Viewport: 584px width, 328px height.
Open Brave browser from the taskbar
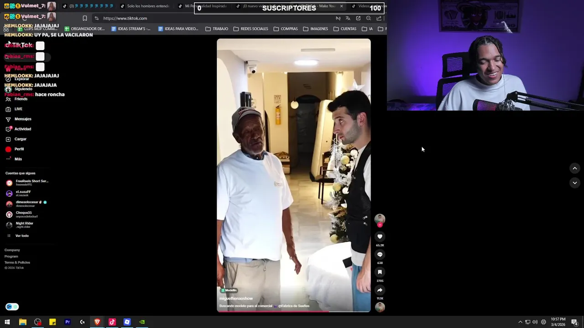[97, 322]
